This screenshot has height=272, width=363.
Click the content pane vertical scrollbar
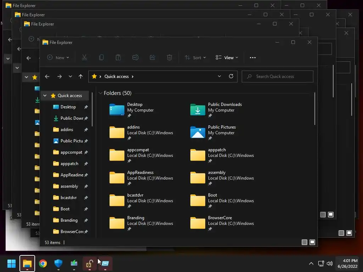[315, 109]
